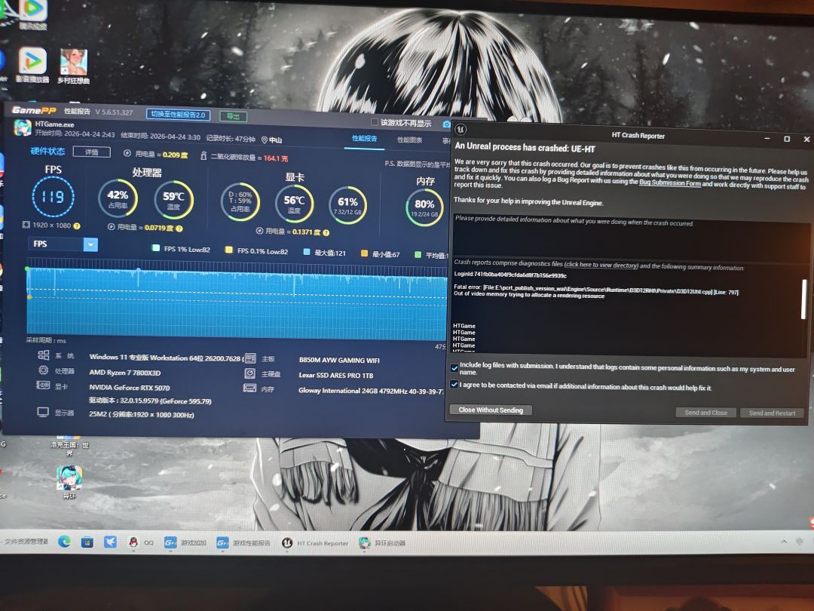Select 'Lexar SSD ARES PRO 1TB' text
The image size is (814, 611).
pos(336,375)
